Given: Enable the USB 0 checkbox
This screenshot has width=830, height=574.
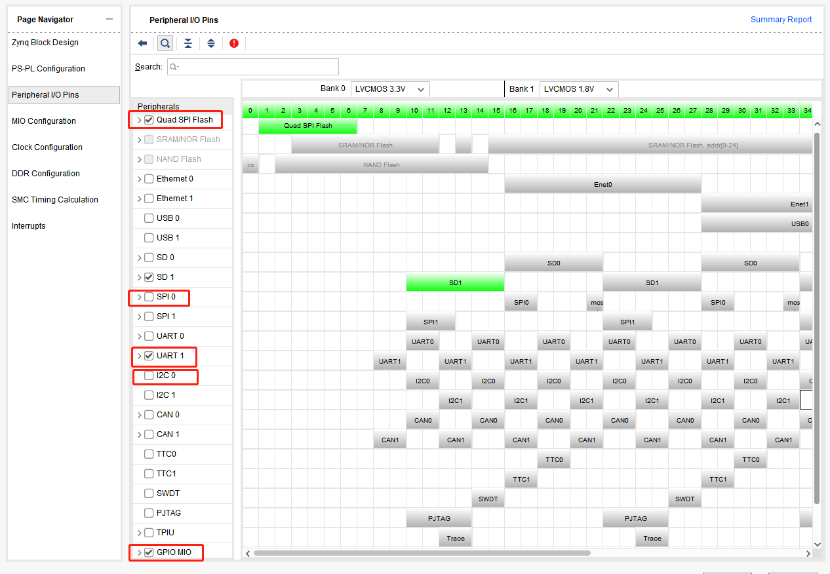Looking at the screenshot, I should point(149,218).
